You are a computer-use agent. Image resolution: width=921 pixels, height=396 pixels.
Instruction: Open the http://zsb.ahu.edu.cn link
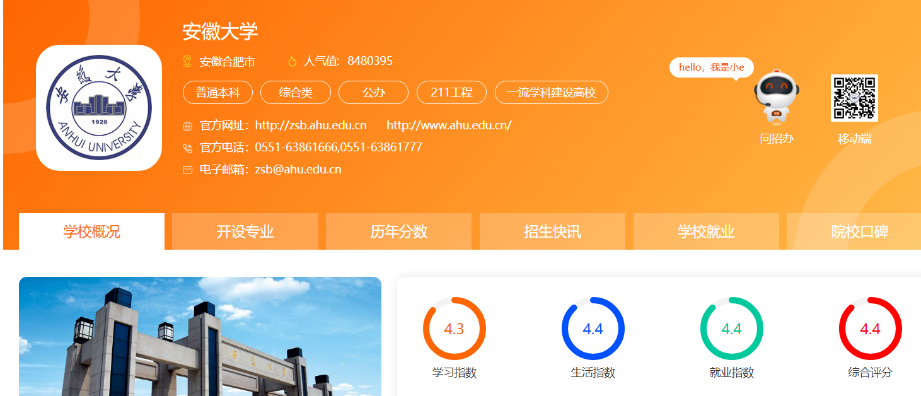311,125
